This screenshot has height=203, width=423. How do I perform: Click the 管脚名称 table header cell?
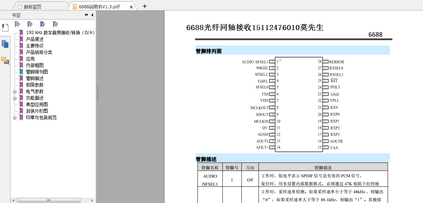210,167
